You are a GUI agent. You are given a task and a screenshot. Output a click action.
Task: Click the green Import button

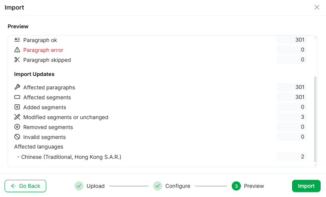point(306,186)
